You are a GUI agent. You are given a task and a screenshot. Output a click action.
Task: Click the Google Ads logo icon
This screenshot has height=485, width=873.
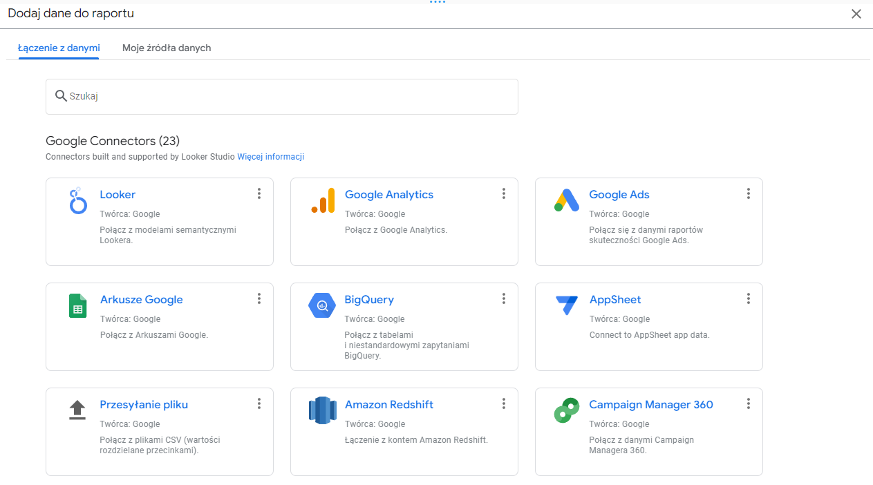pos(567,200)
